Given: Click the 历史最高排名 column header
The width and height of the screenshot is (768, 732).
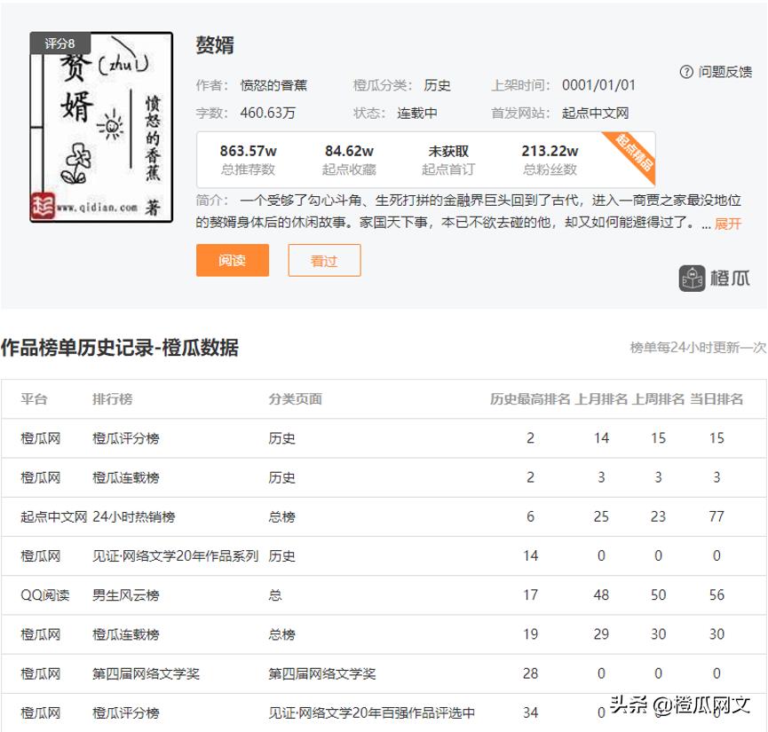Looking at the screenshot, I should coord(530,399).
